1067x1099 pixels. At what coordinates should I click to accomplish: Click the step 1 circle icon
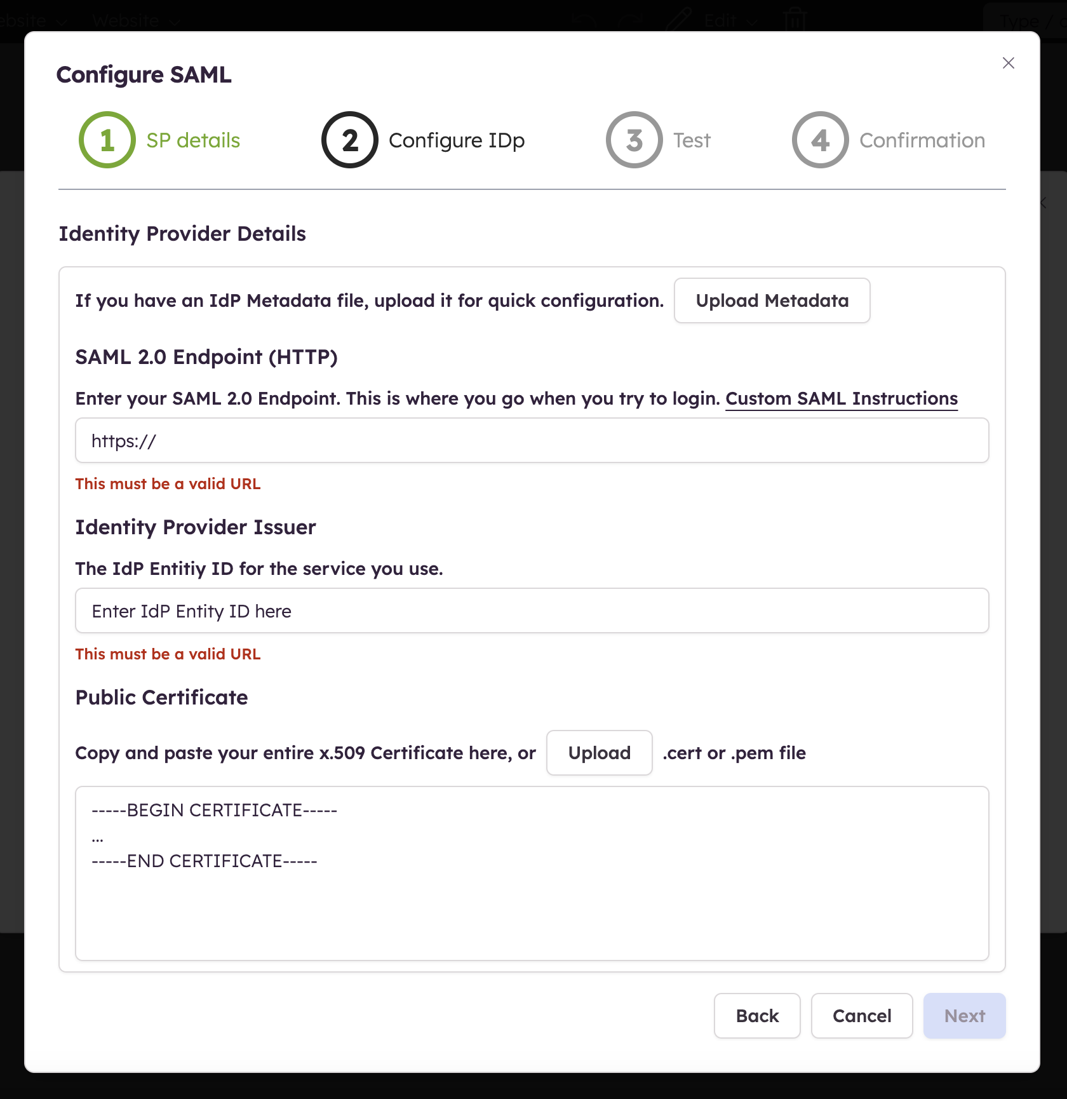click(x=106, y=140)
